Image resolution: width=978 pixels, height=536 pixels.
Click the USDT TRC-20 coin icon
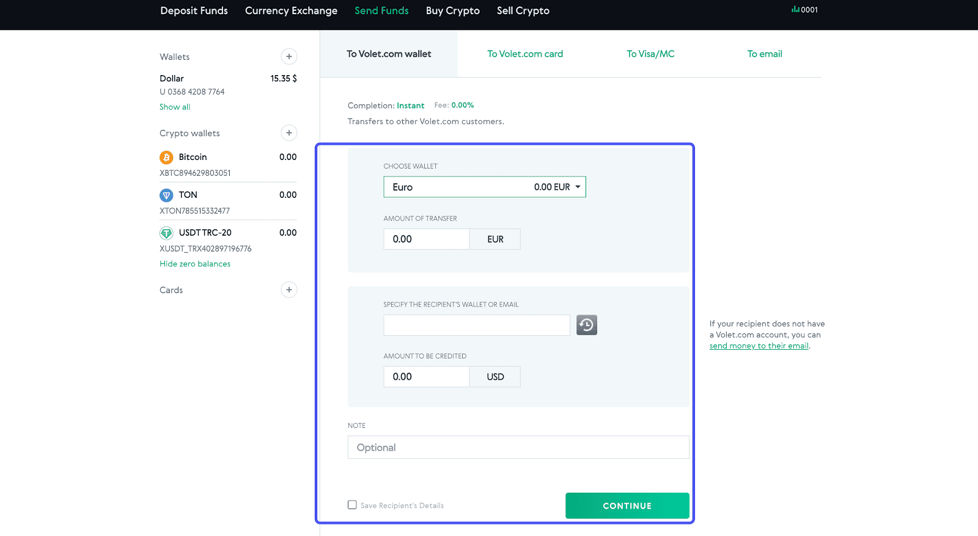[166, 233]
